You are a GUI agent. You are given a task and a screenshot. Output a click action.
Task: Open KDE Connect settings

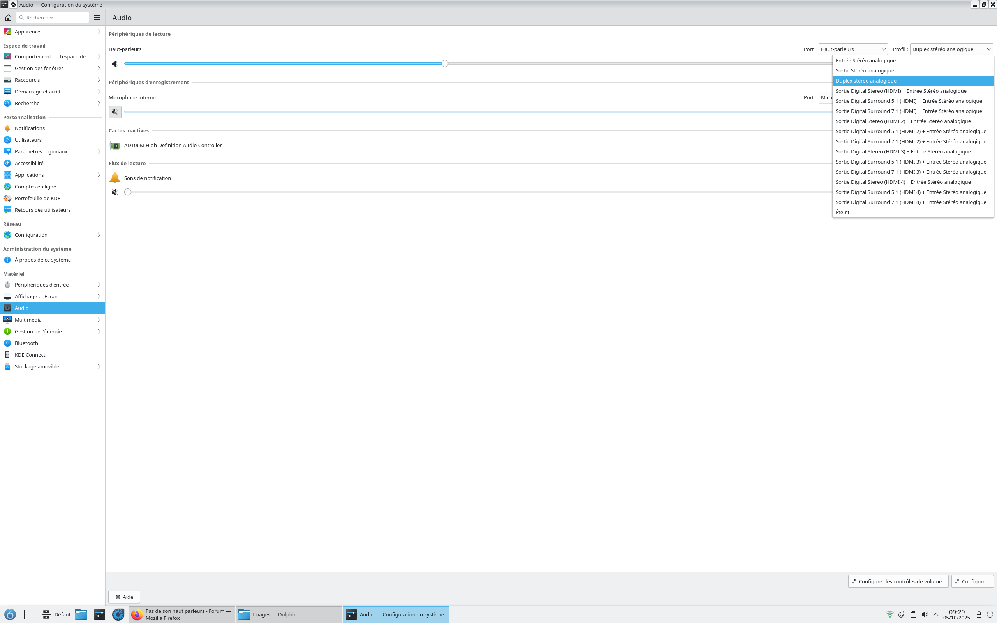coord(30,354)
